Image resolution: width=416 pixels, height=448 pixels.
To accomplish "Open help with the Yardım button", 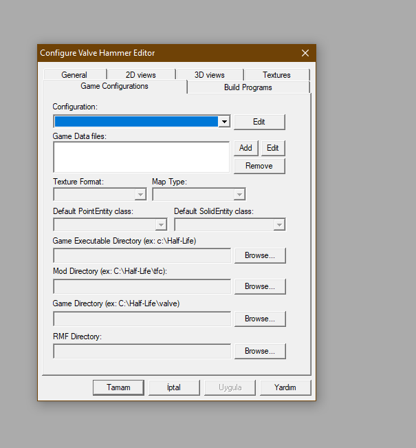I will point(285,387).
